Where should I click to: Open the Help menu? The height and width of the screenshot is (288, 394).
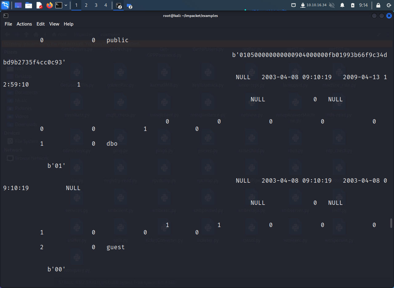tap(69, 24)
